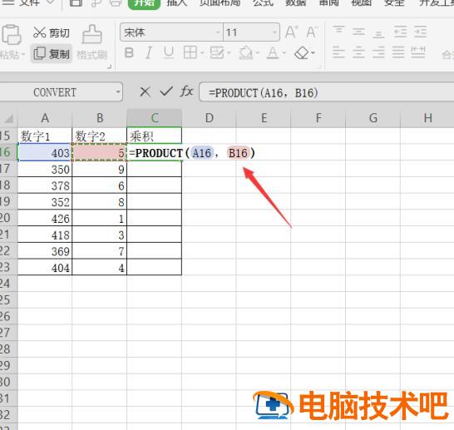Click the Copy button 复制
The width and height of the screenshot is (454, 430).
[x=52, y=53]
